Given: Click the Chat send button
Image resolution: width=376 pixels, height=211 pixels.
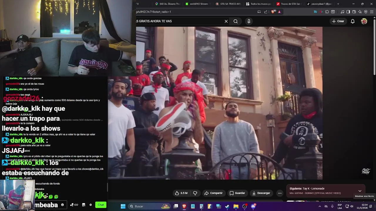Looking at the screenshot, I should 101,205.
